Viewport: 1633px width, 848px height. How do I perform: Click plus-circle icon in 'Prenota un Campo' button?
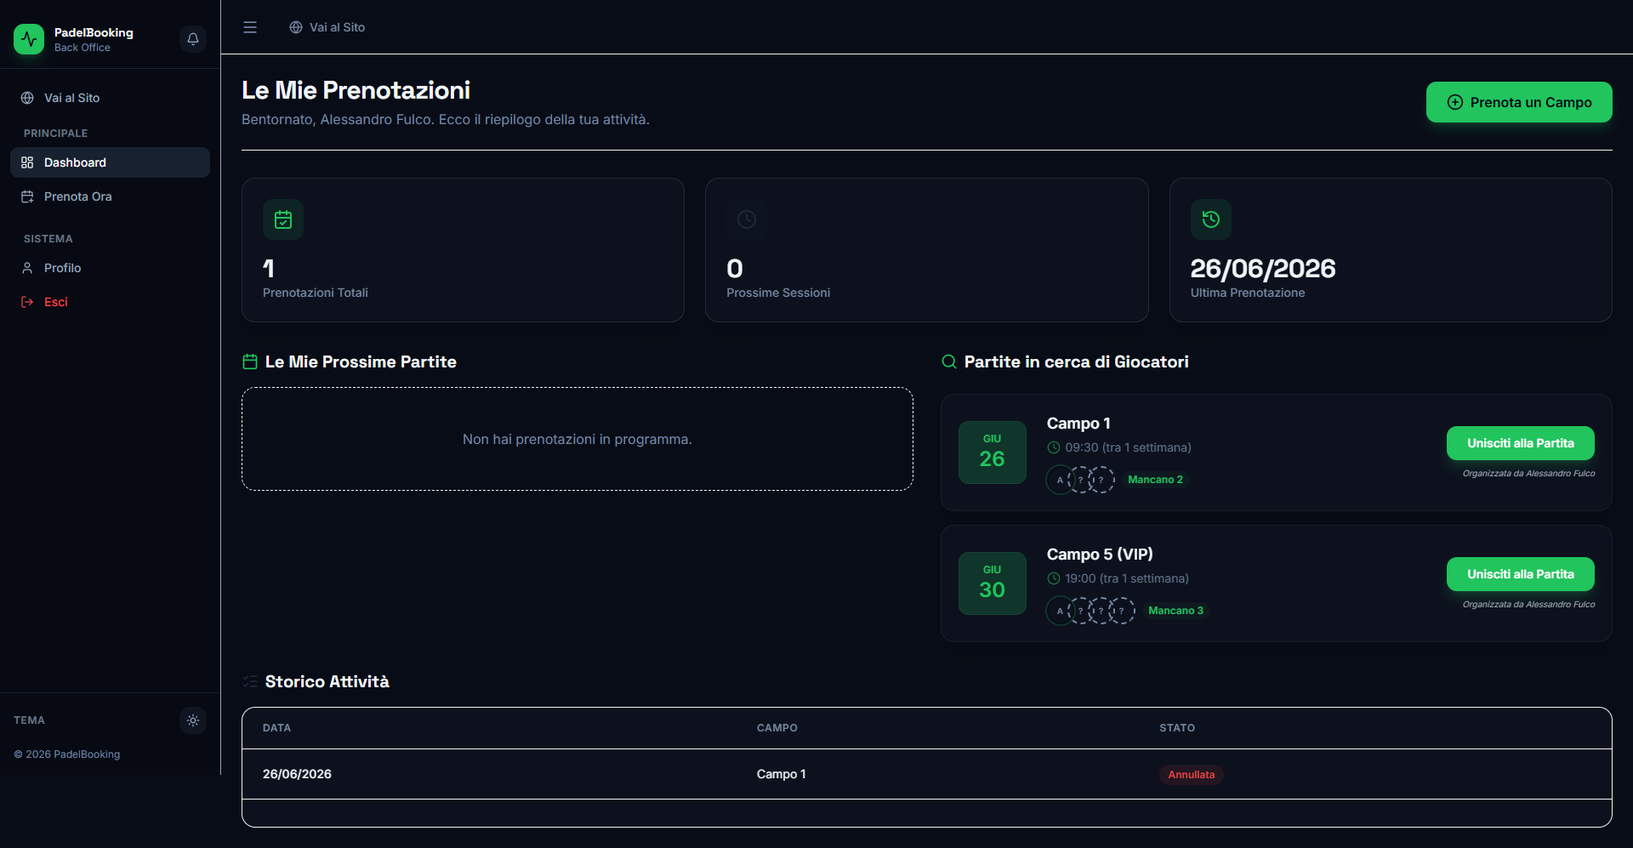1455,102
